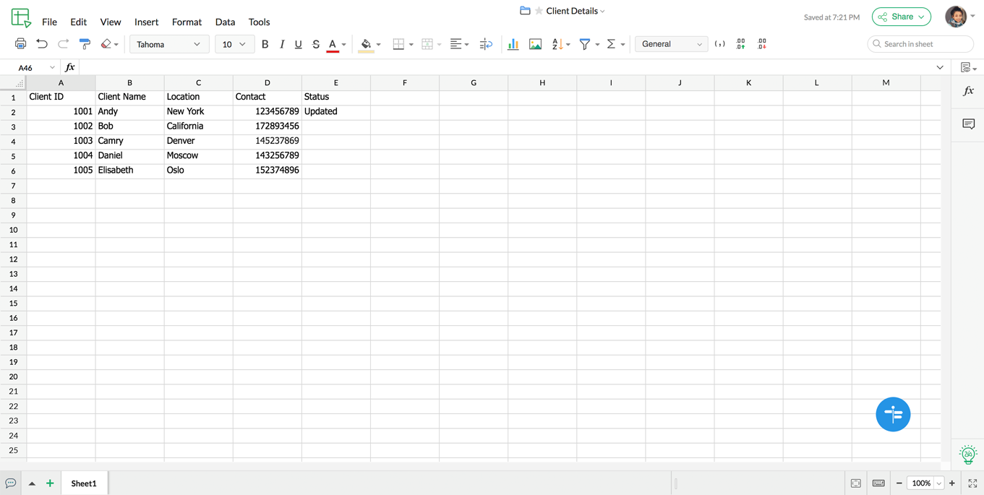984x495 pixels.
Task: Open the Format menu
Action: 187,22
